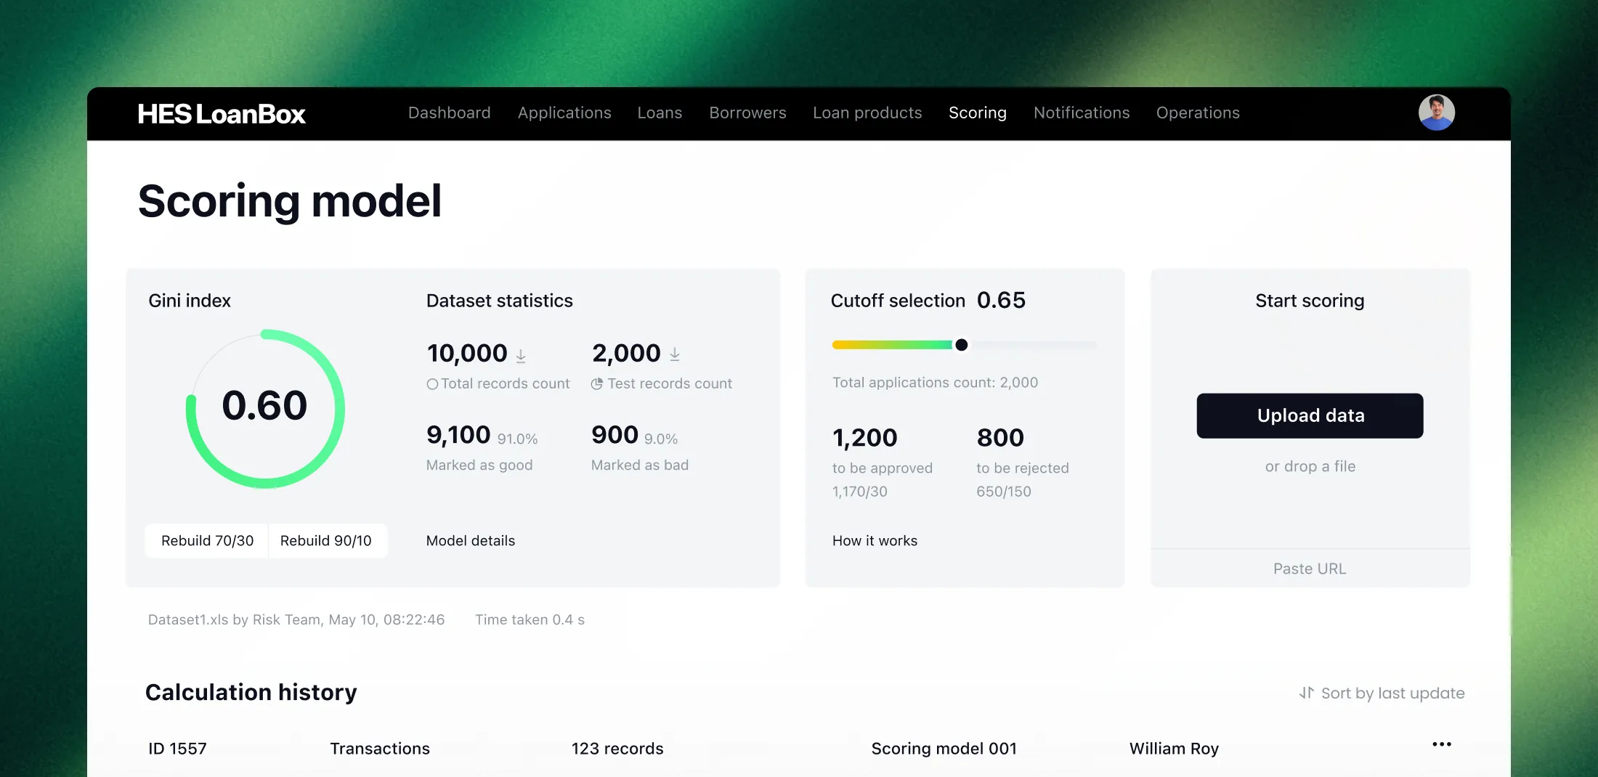This screenshot has height=777, width=1598.
Task: Click 9,100 marked as good value
Action: (x=458, y=435)
